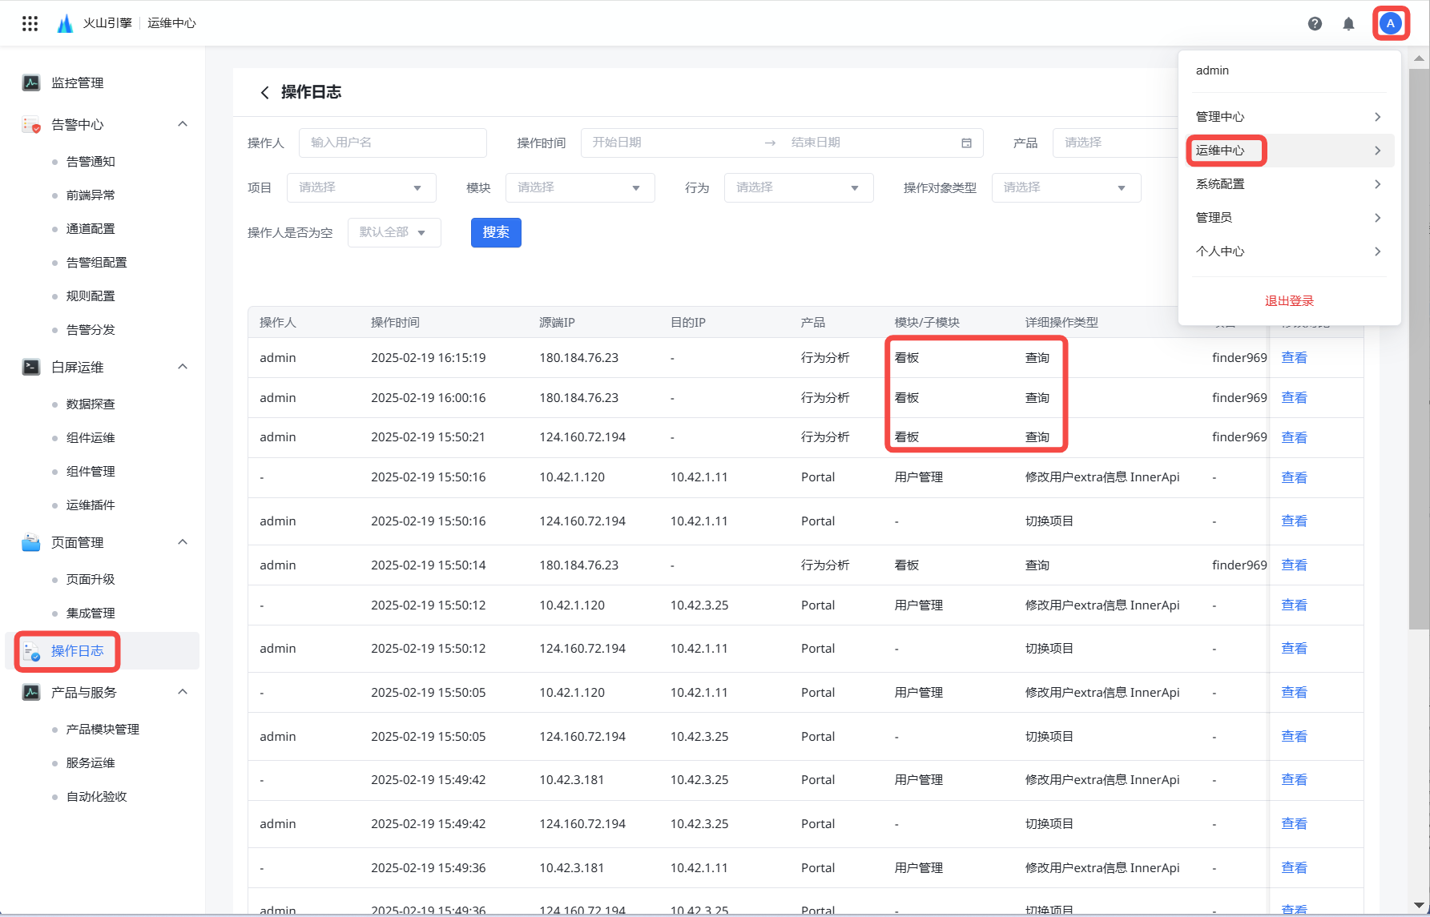Viewport: 1430px width, 917px height.
Task: Click the 操作人 username input field
Action: pos(393,143)
